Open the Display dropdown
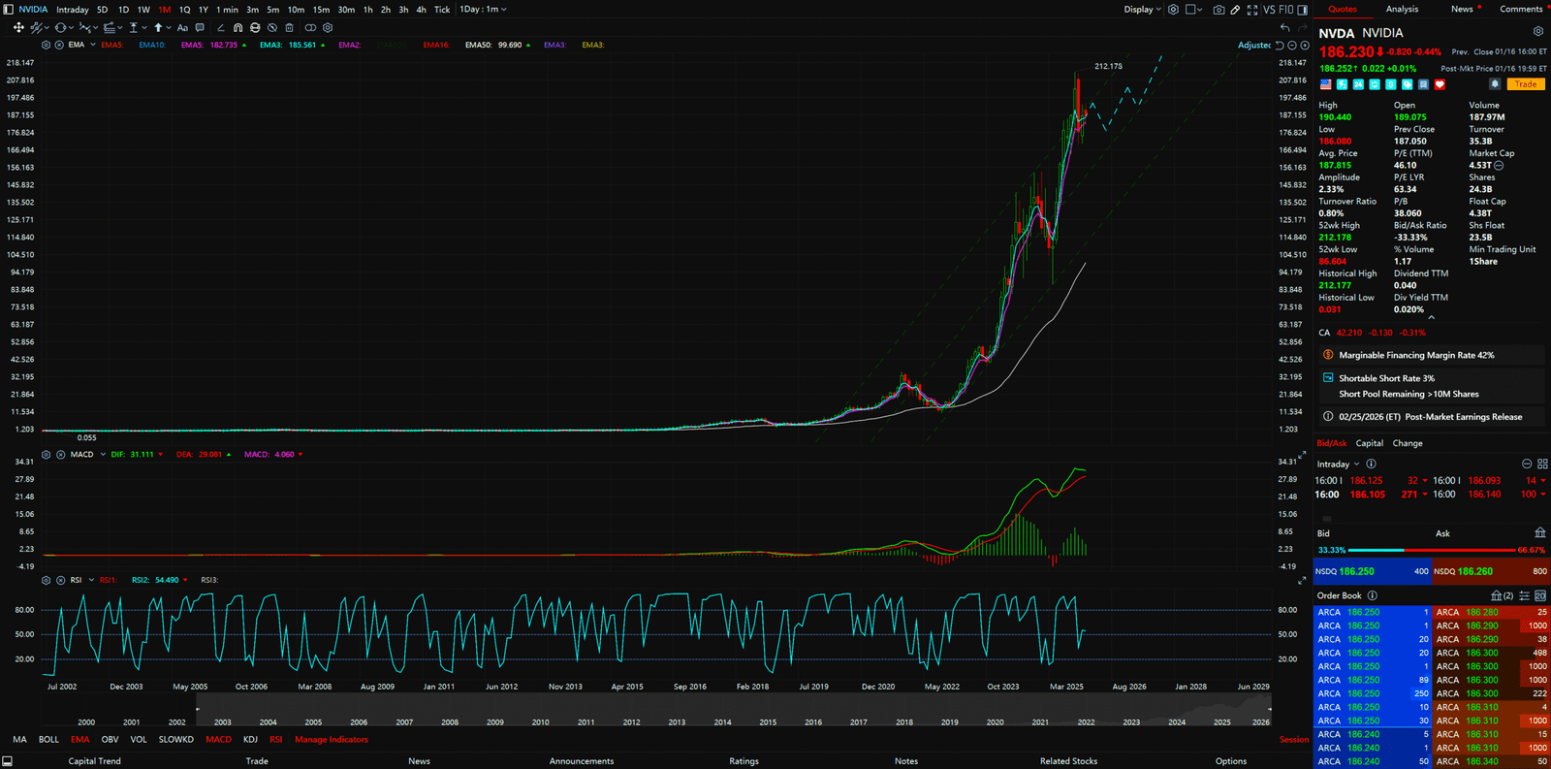 click(1142, 10)
